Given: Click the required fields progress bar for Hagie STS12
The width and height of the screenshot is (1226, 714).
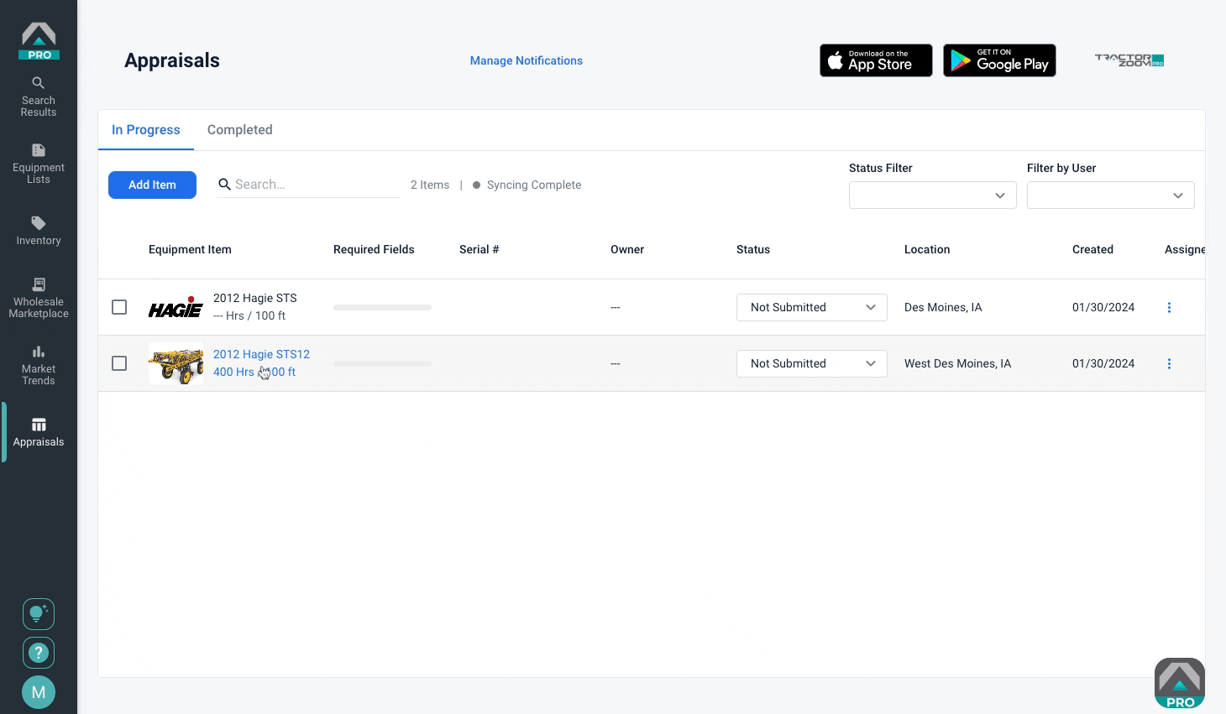Looking at the screenshot, I should [x=382, y=364].
